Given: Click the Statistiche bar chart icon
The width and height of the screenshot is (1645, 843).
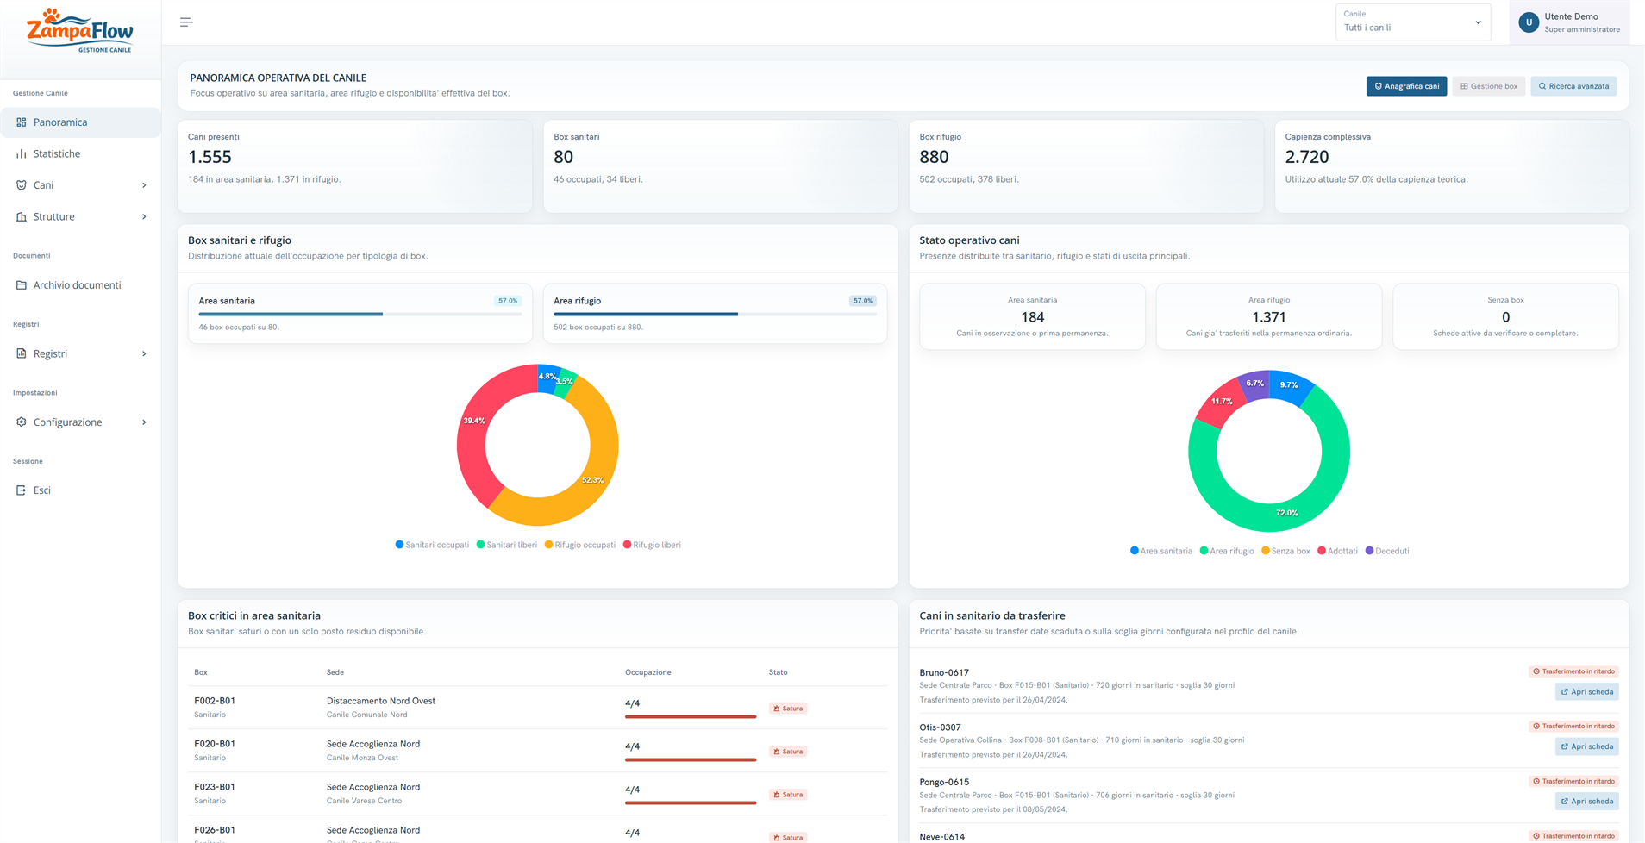Looking at the screenshot, I should (22, 153).
